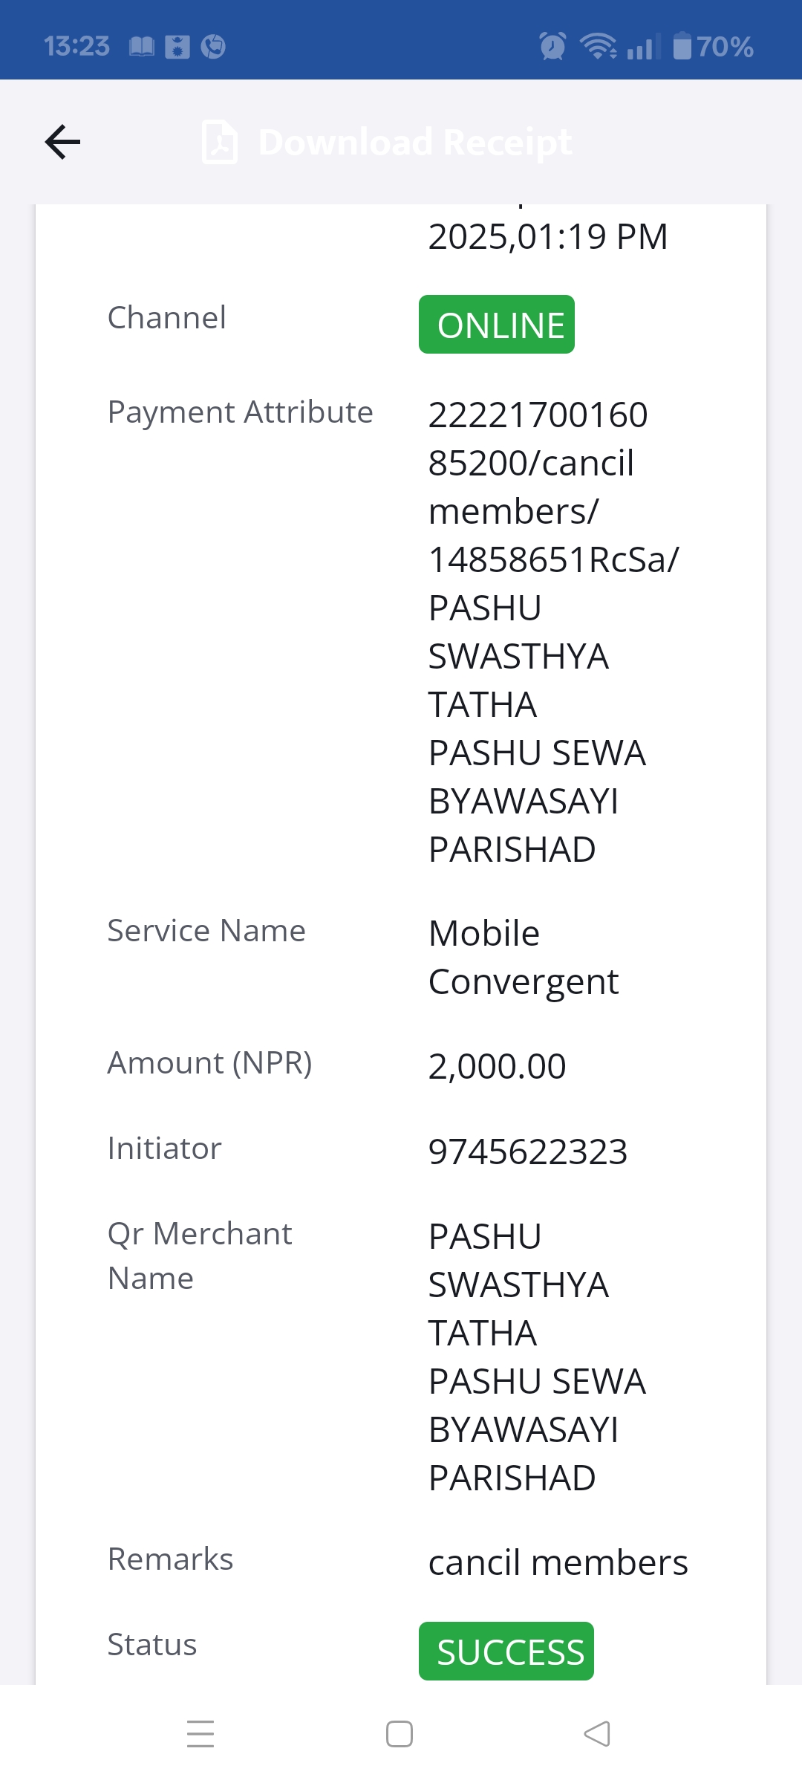Tap the battery 70% indicator
The width and height of the screenshot is (802, 1783).
(713, 46)
